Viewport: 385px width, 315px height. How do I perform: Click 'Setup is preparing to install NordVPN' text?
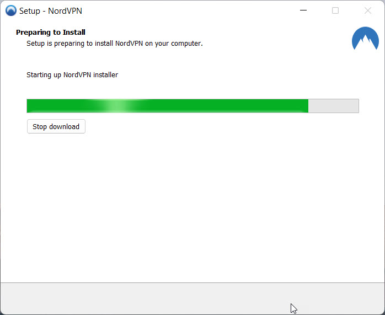click(115, 44)
